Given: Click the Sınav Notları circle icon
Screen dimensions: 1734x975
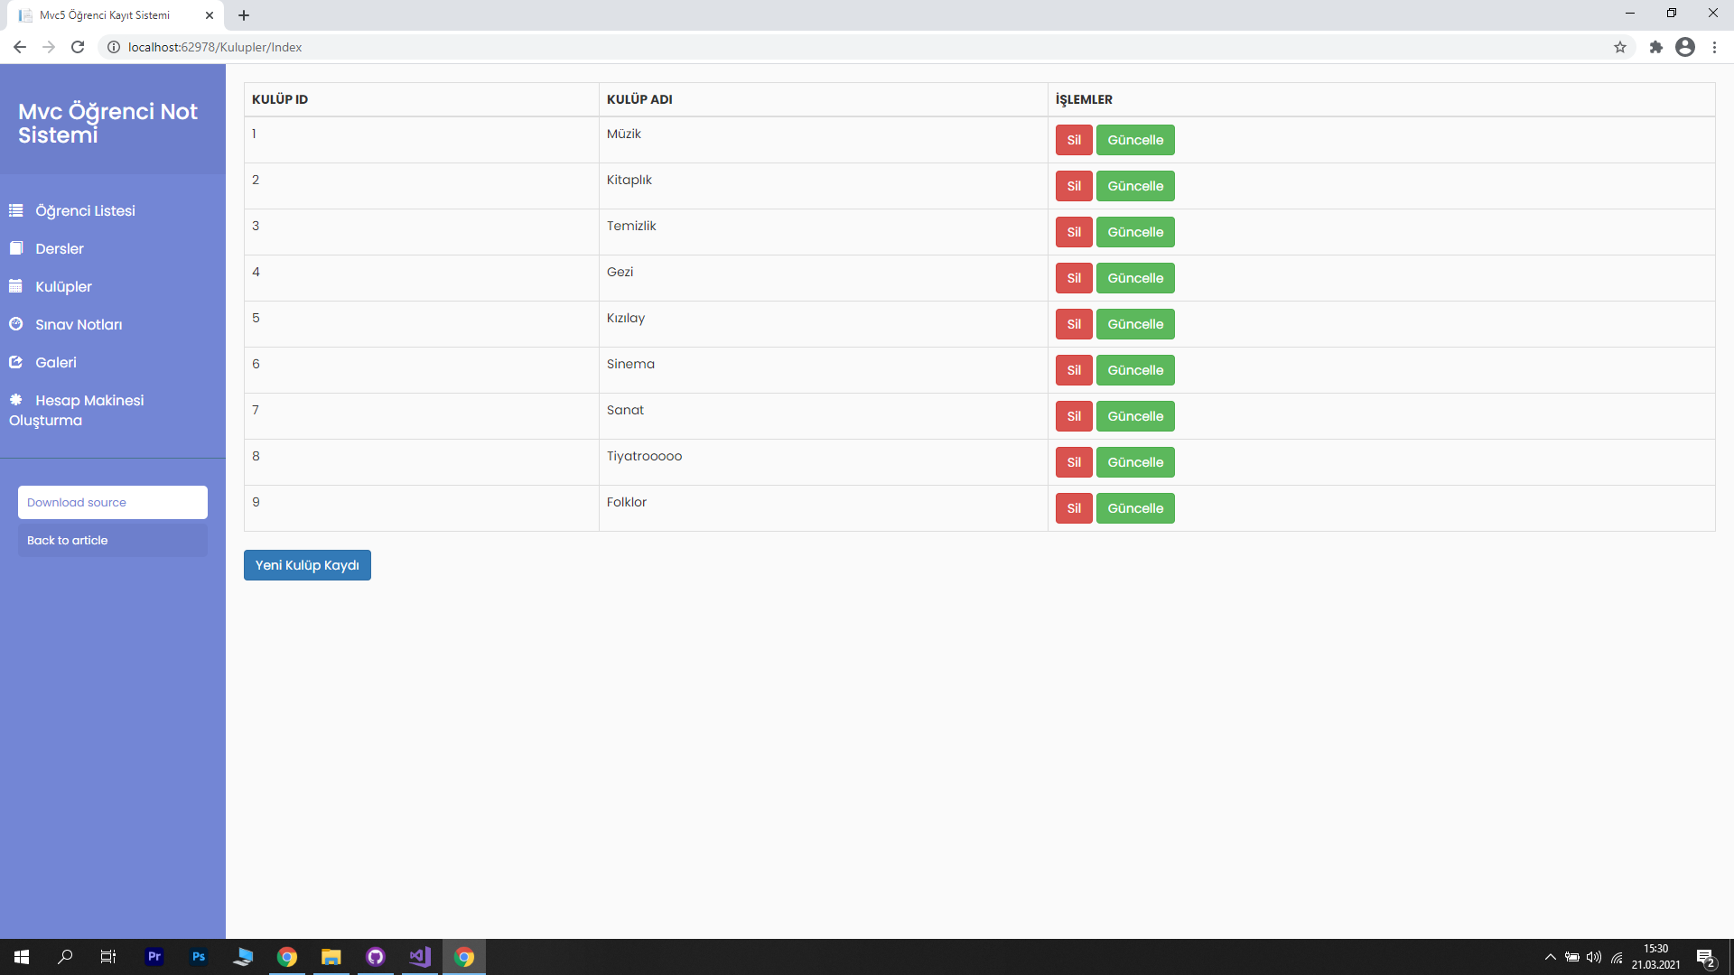Looking at the screenshot, I should coord(15,324).
